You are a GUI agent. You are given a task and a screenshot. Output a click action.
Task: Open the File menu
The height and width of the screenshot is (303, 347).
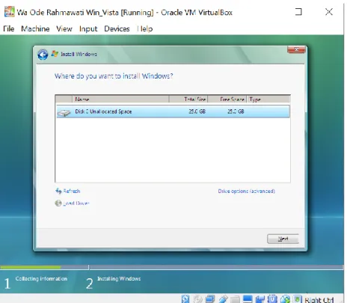(x=9, y=29)
